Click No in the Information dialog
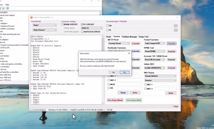Screen dimensions: 214x129 pos(124,72)
